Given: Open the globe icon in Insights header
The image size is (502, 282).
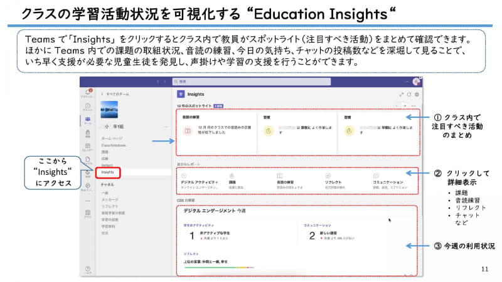Looking at the screenshot, I should (417, 95).
